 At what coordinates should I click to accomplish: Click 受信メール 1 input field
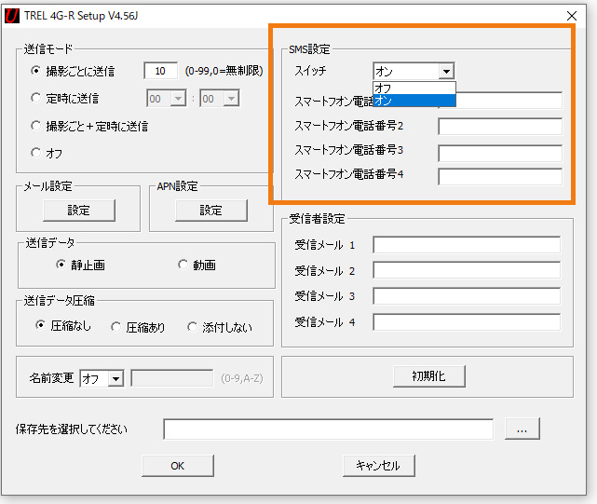[467, 245]
